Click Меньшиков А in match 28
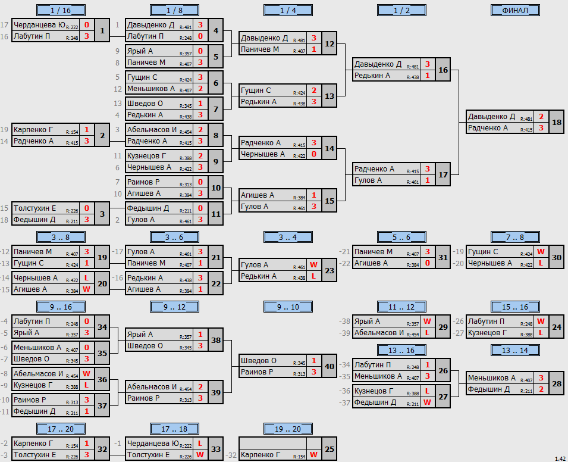Viewport: 568px width, 462px height. click(491, 378)
